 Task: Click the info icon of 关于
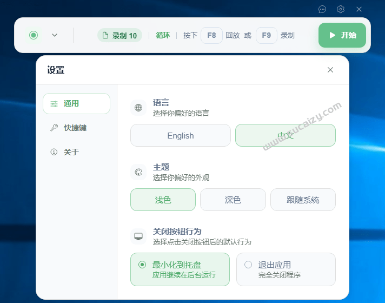tap(54, 152)
